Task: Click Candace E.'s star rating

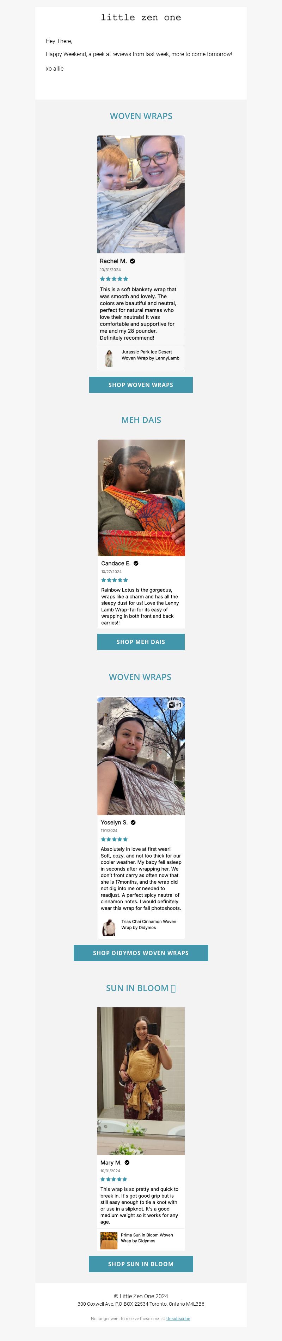Action: point(114,580)
